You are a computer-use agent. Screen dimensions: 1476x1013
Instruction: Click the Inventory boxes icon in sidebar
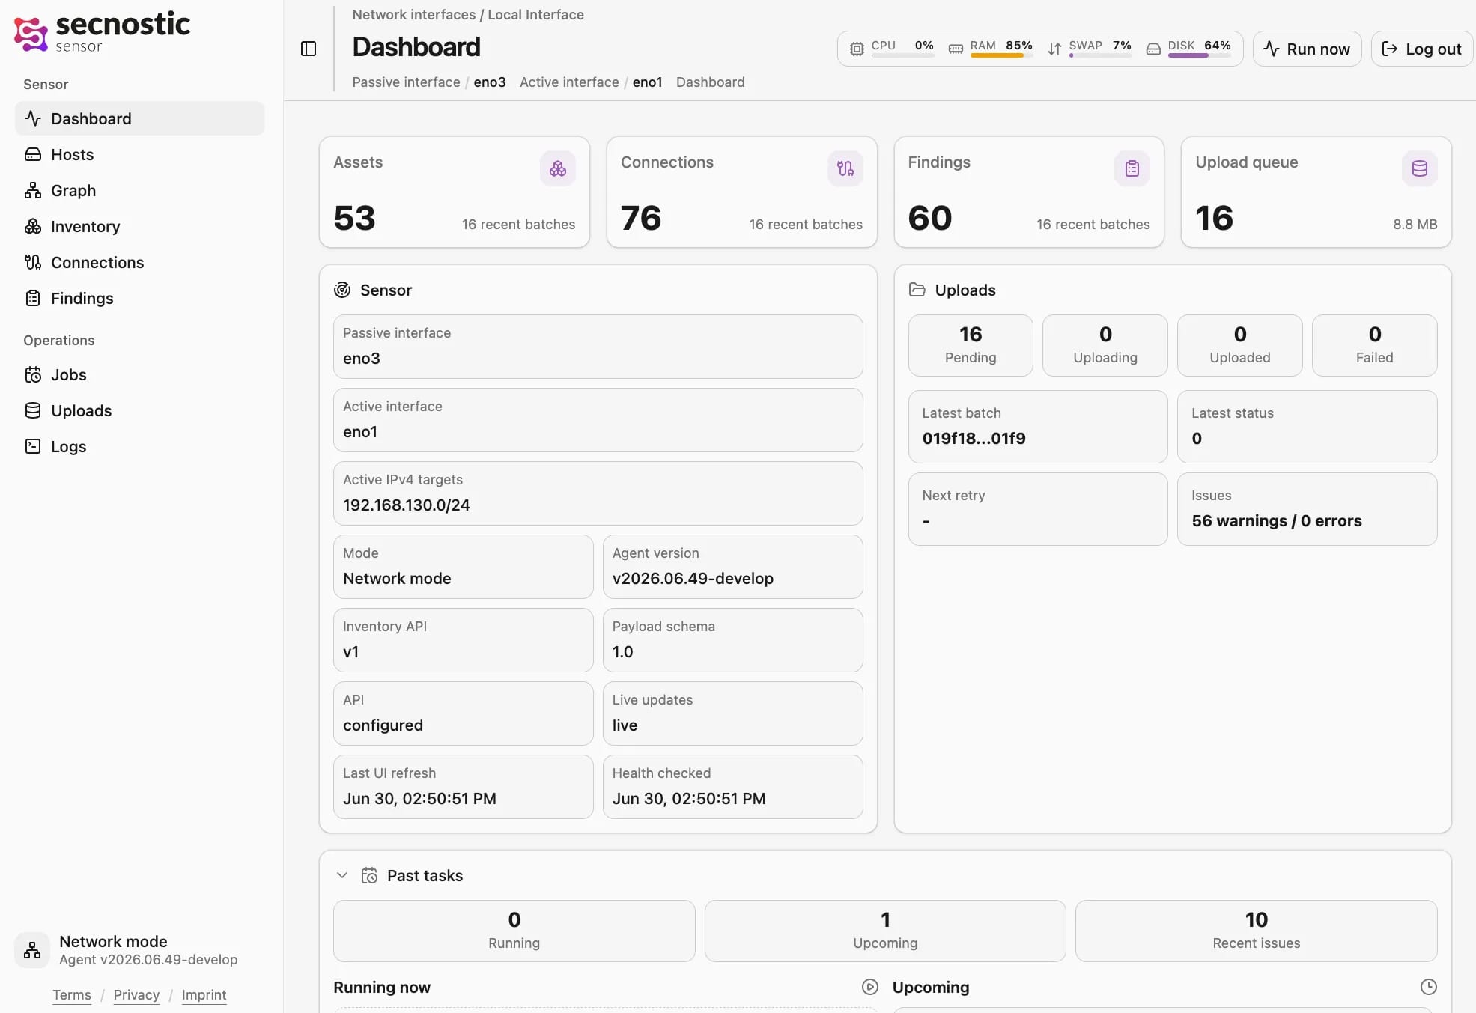33,226
